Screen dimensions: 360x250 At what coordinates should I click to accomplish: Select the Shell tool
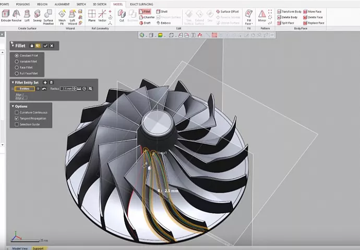click(x=162, y=11)
